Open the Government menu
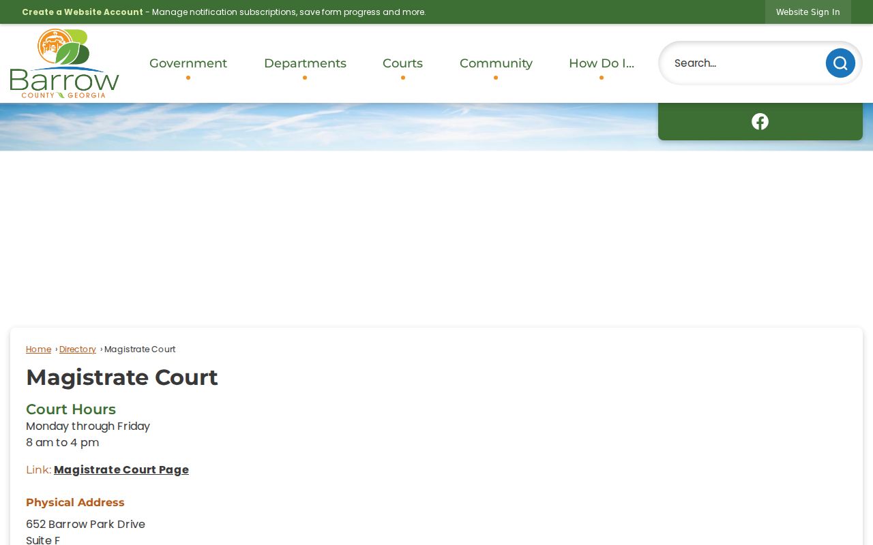The height and width of the screenshot is (545, 873). pyautogui.click(x=188, y=63)
